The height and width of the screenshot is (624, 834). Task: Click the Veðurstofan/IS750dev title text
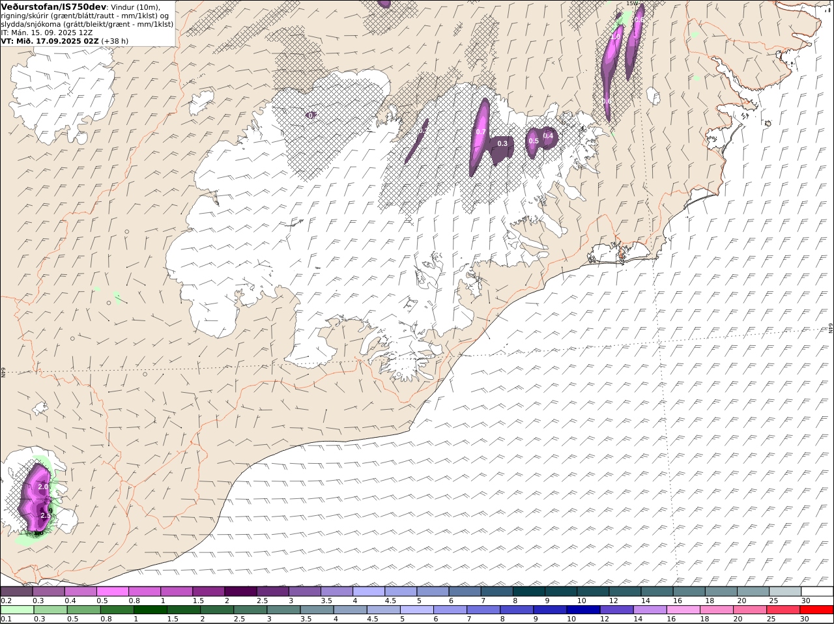pyautogui.click(x=53, y=7)
